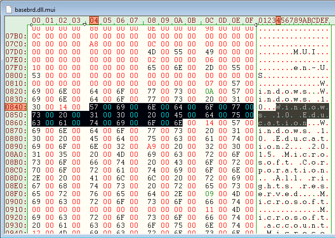Select address row 08C0
The height and width of the screenshot is (238, 335).
tap(16, 170)
